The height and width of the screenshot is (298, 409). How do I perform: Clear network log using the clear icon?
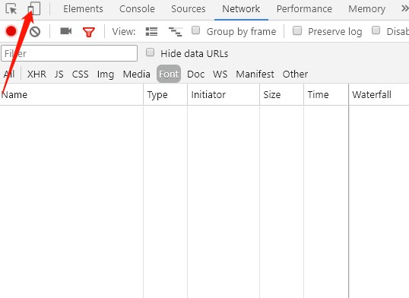tap(35, 32)
